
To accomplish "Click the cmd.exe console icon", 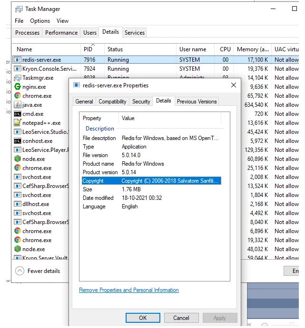I will [x=18, y=114].
